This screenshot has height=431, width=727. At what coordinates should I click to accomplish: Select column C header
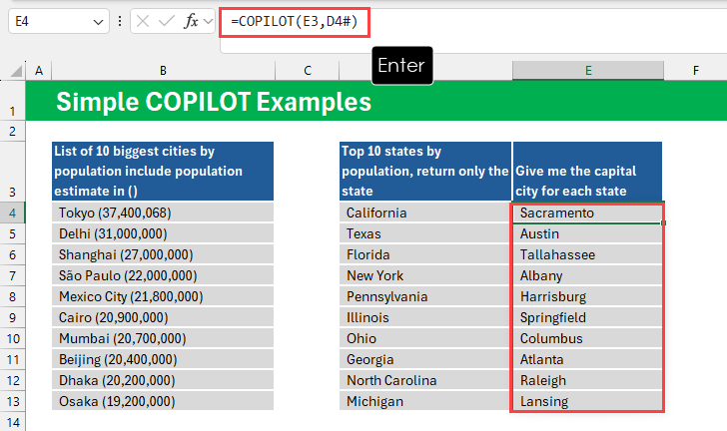(307, 71)
